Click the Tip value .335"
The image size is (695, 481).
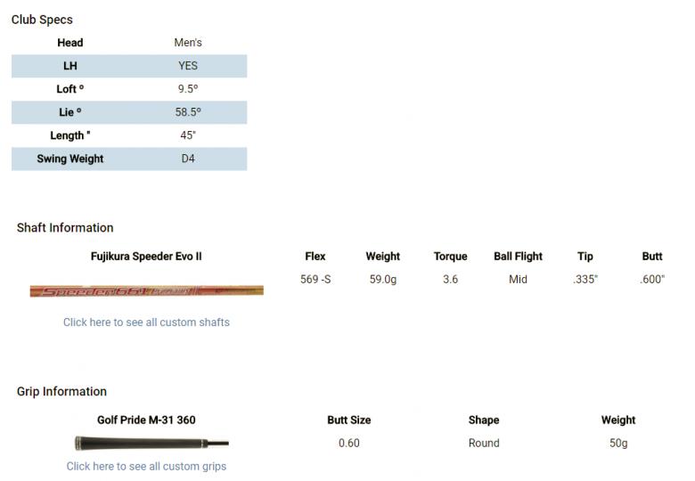tap(585, 280)
